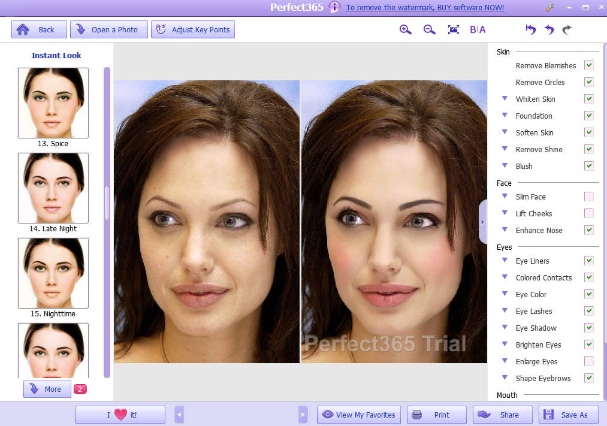This screenshot has height=426, width=607.
Task: Select the partially visible fourth look thumbnail
Action: (x=53, y=351)
